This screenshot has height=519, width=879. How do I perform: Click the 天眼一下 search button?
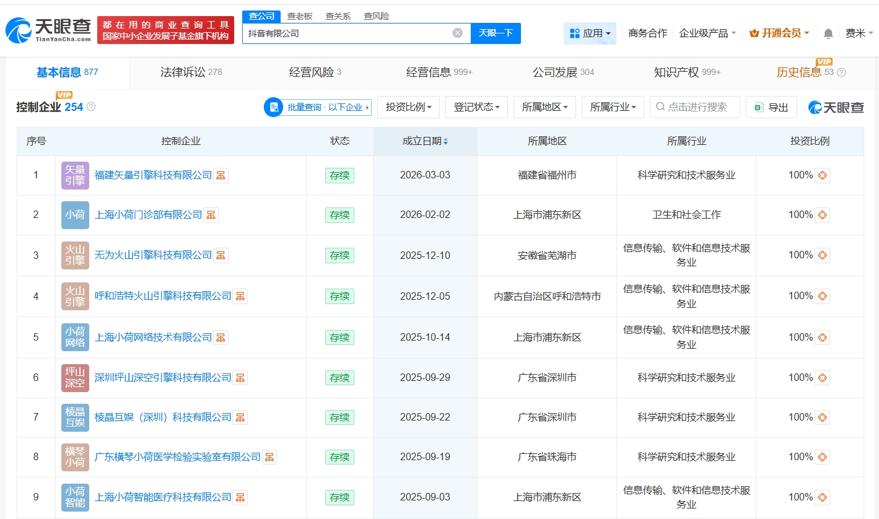(x=496, y=33)
